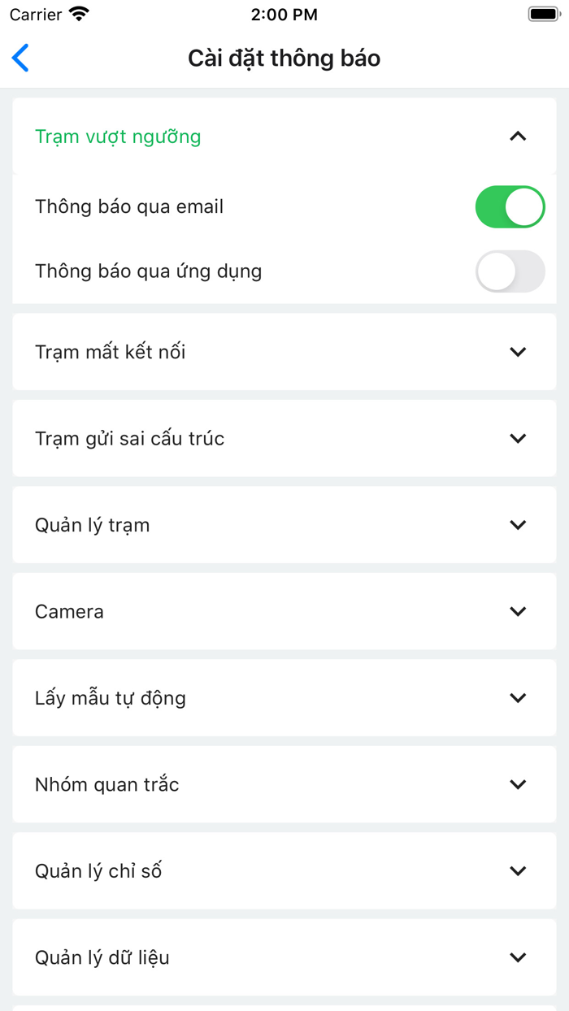Enable the "Thông báo qua ứng dụng" switch

510,271
